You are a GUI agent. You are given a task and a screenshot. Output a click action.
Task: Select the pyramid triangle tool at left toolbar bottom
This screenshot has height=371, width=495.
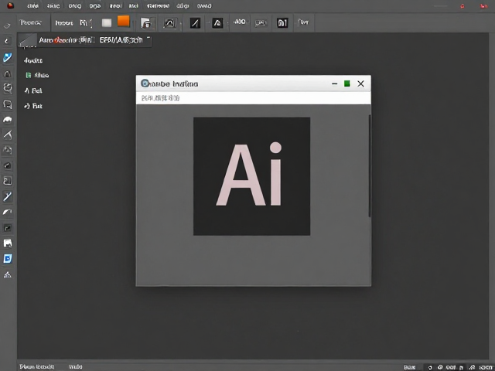pyautogui.click(x=8, y=274)
